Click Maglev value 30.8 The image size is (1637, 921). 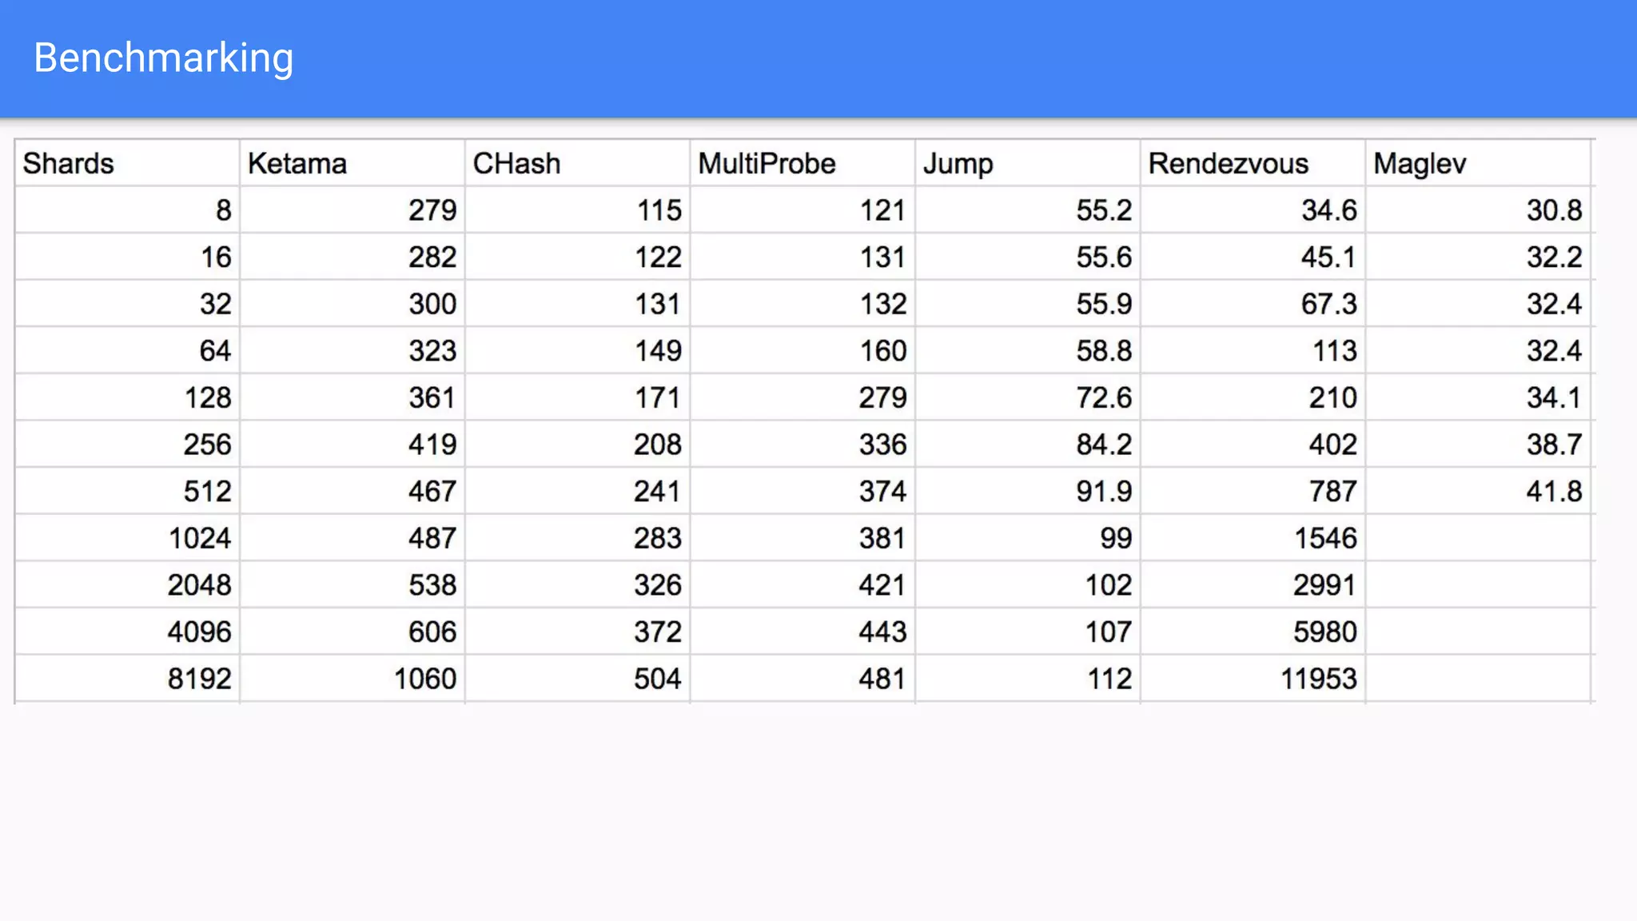point(1479,210)
